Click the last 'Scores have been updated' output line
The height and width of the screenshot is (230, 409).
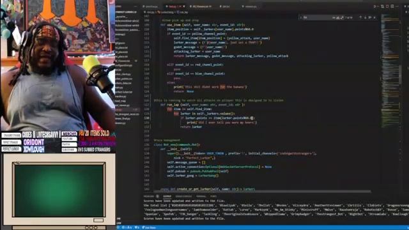point(184,218)
